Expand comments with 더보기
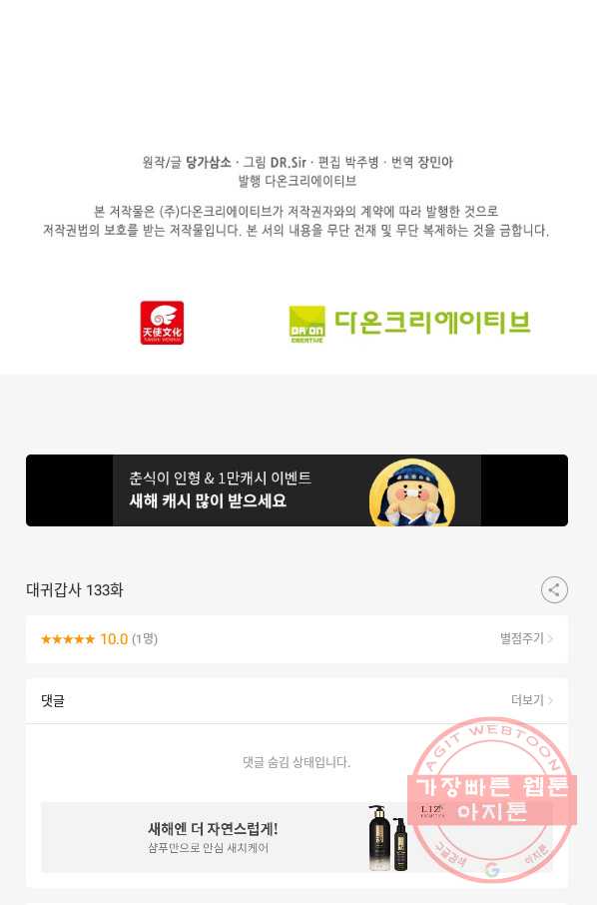 [527, 700]
